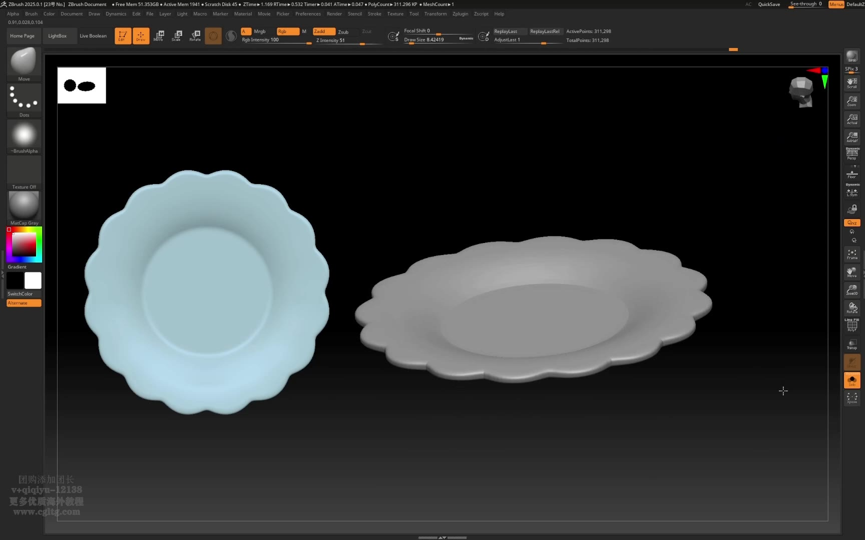The height and width of the screenshot is (540, 865).
Task: Click the AAHalf zoom icon
Action: point(851,136)
